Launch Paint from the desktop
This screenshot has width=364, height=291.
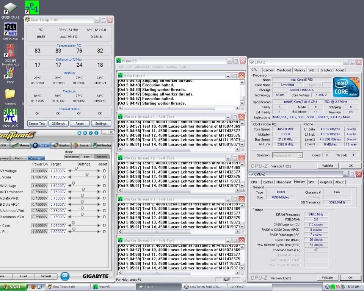click(10, 75)
